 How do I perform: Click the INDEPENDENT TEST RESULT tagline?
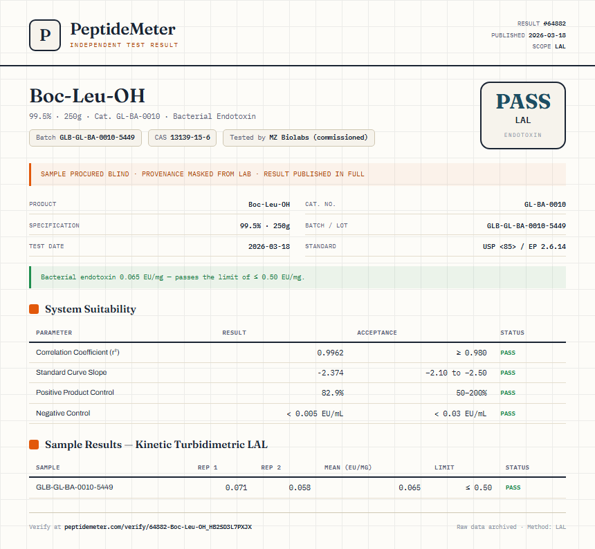point(124,45)
